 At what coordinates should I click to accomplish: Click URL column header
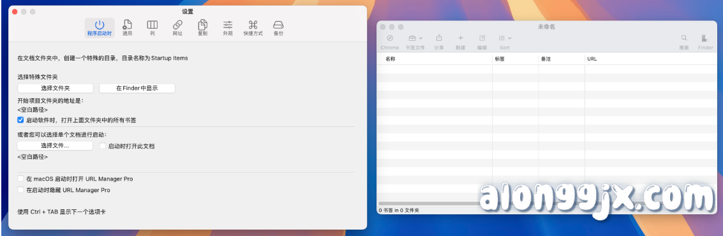click(x=651, y=59)
